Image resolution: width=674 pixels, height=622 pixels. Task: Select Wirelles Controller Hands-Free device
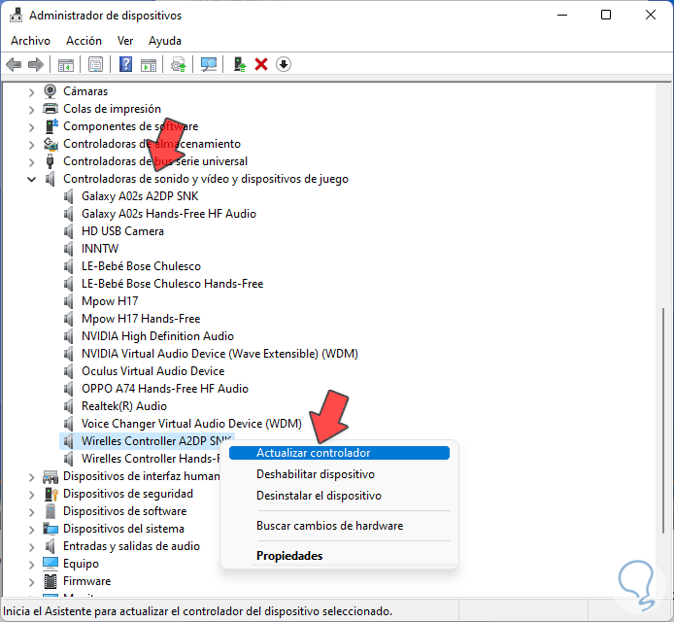coord(151,459)
